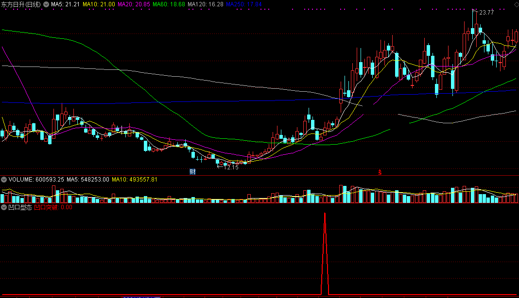Expand the 凹口型态 indicator settings arrow

[x=4, y=207]
